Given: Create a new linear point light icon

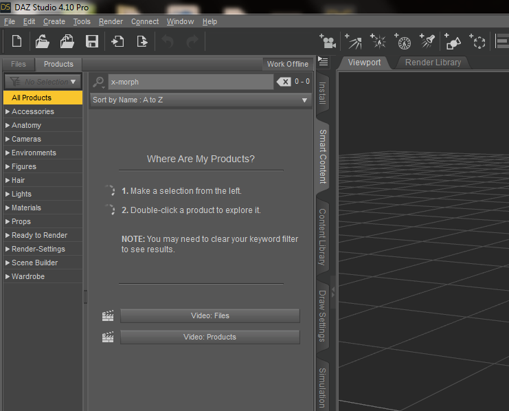Looking at the screenshot, I should (x=403, y=41).
